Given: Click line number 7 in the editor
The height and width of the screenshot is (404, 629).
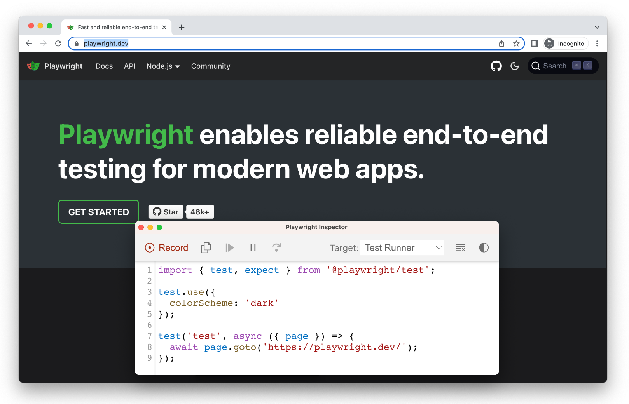Looking at the screenshot, I should [149, 336].
